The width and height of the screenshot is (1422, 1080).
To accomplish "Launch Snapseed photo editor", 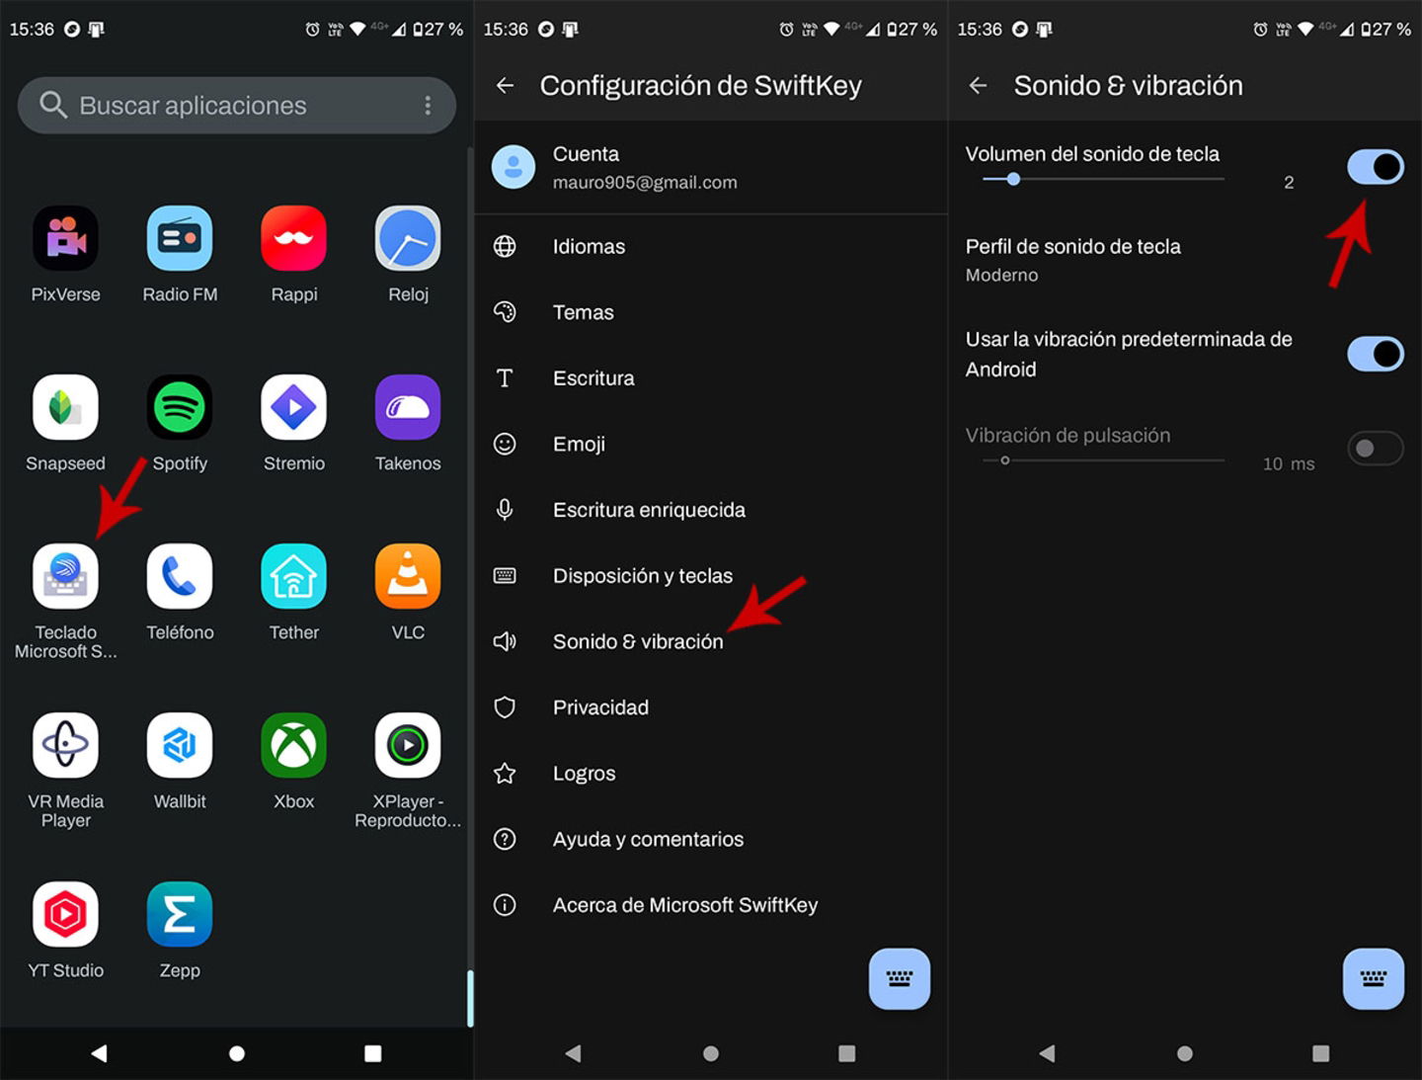I will [65, 407].
